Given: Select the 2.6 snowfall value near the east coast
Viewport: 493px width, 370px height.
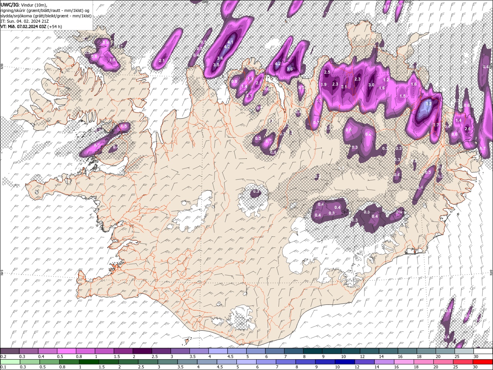Looking at the screenshot, I should pyautogui.click(x=468, y=129).
